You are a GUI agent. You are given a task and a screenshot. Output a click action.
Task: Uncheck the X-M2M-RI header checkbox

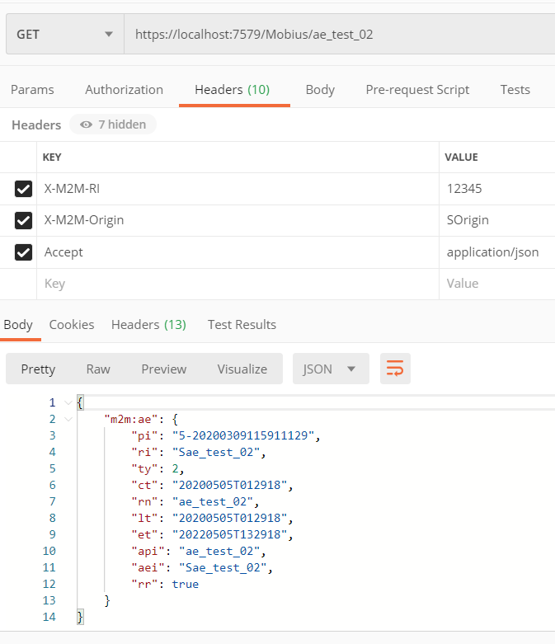[23, 189]
